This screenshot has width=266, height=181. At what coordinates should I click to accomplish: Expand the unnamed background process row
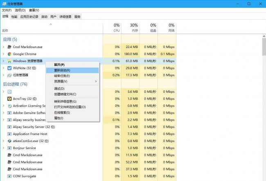(3, 92)
